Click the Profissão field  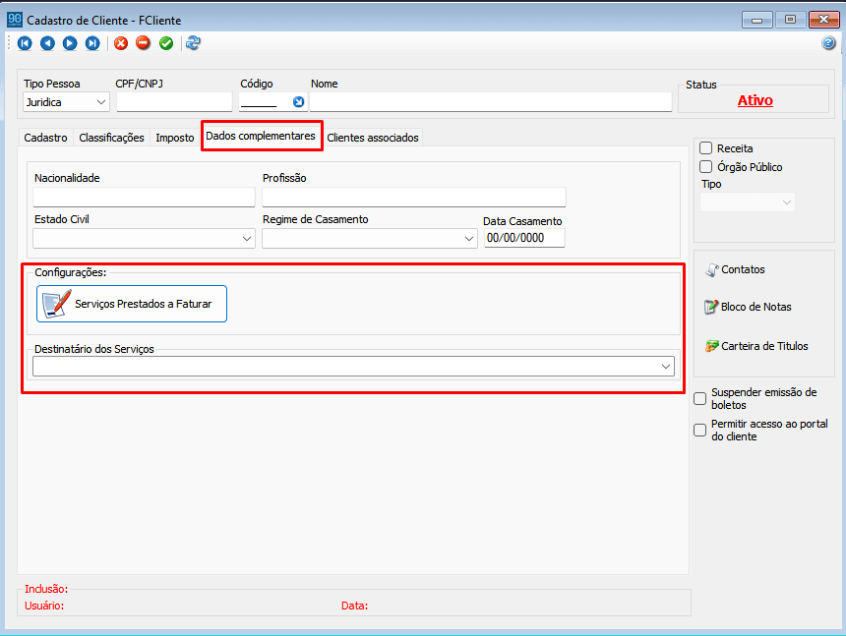click(414, 198)
